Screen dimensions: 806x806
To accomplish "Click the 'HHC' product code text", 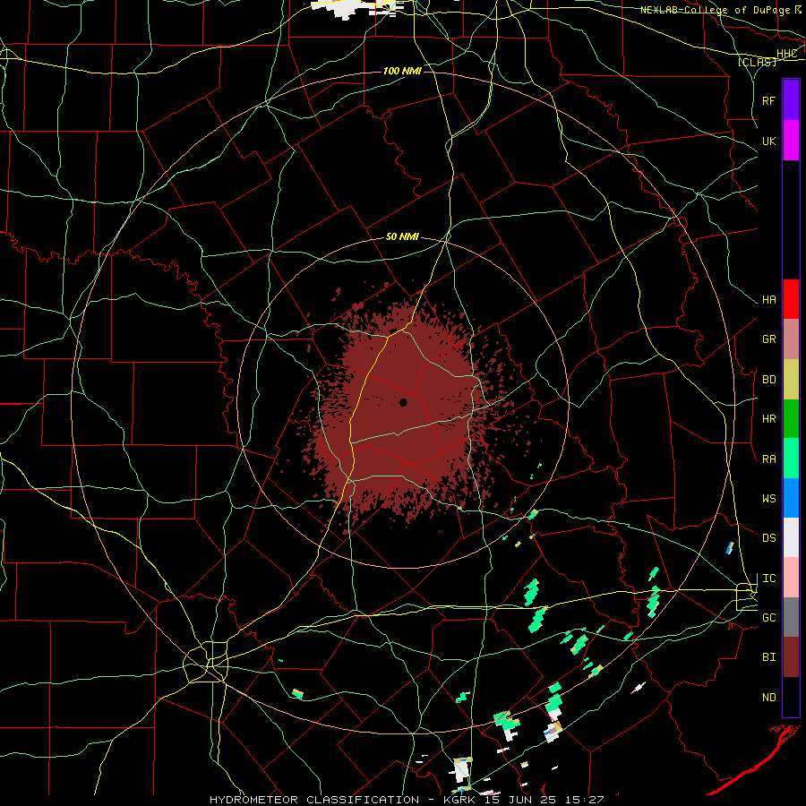I will (x=786, y=54).
